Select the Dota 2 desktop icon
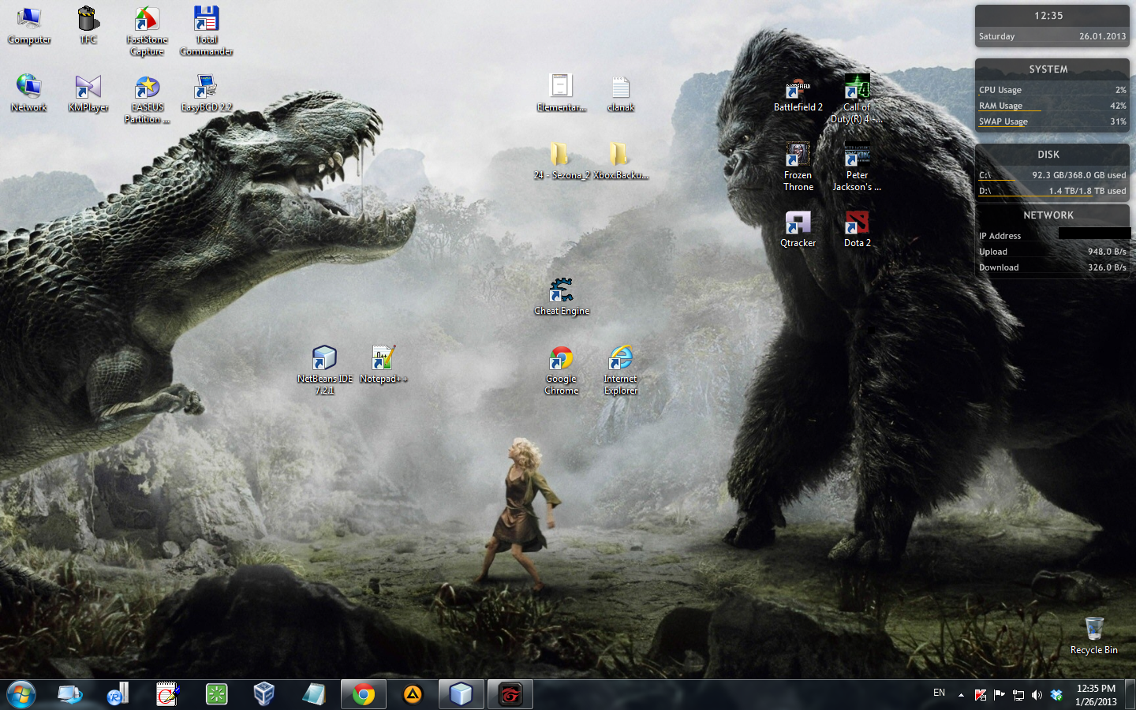 857,223
